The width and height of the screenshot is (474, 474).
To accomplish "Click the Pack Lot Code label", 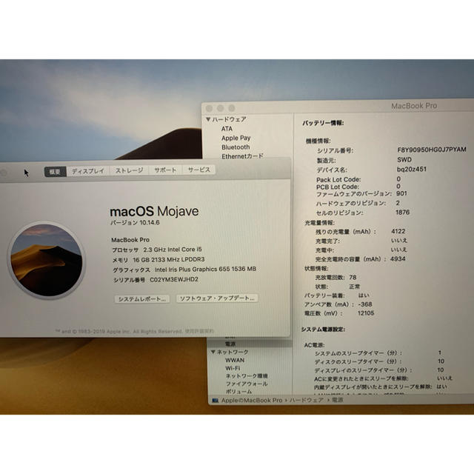I will coord(338,179).
